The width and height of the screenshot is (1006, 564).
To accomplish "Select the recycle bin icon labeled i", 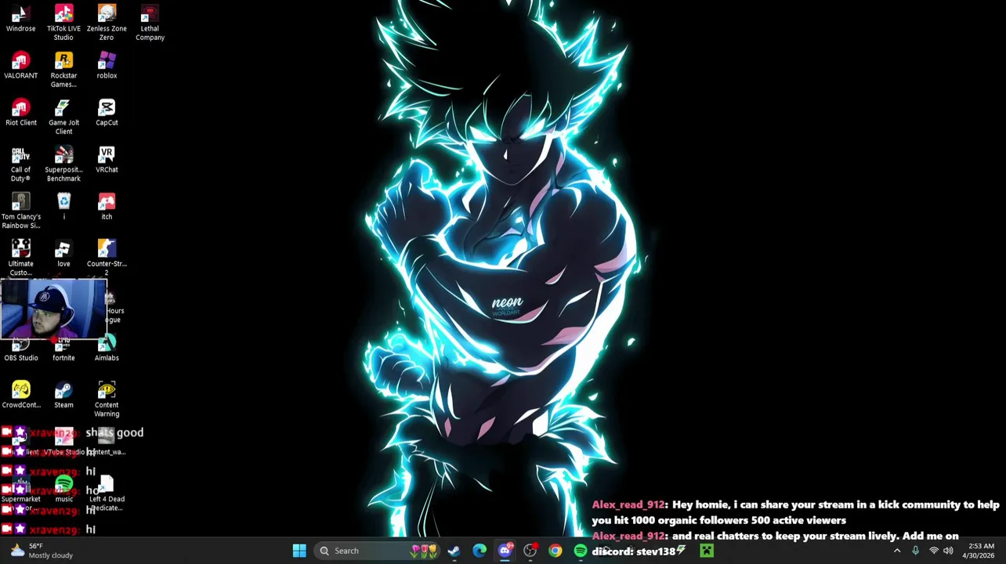I will tap(63, 207).
